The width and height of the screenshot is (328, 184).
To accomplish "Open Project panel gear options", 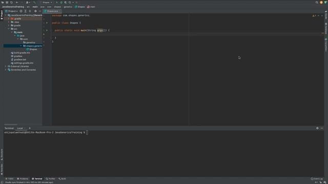I will pyautogui.click(x=35, y=11).
